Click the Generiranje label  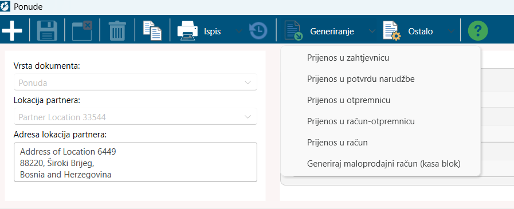(x=332, y=31)
